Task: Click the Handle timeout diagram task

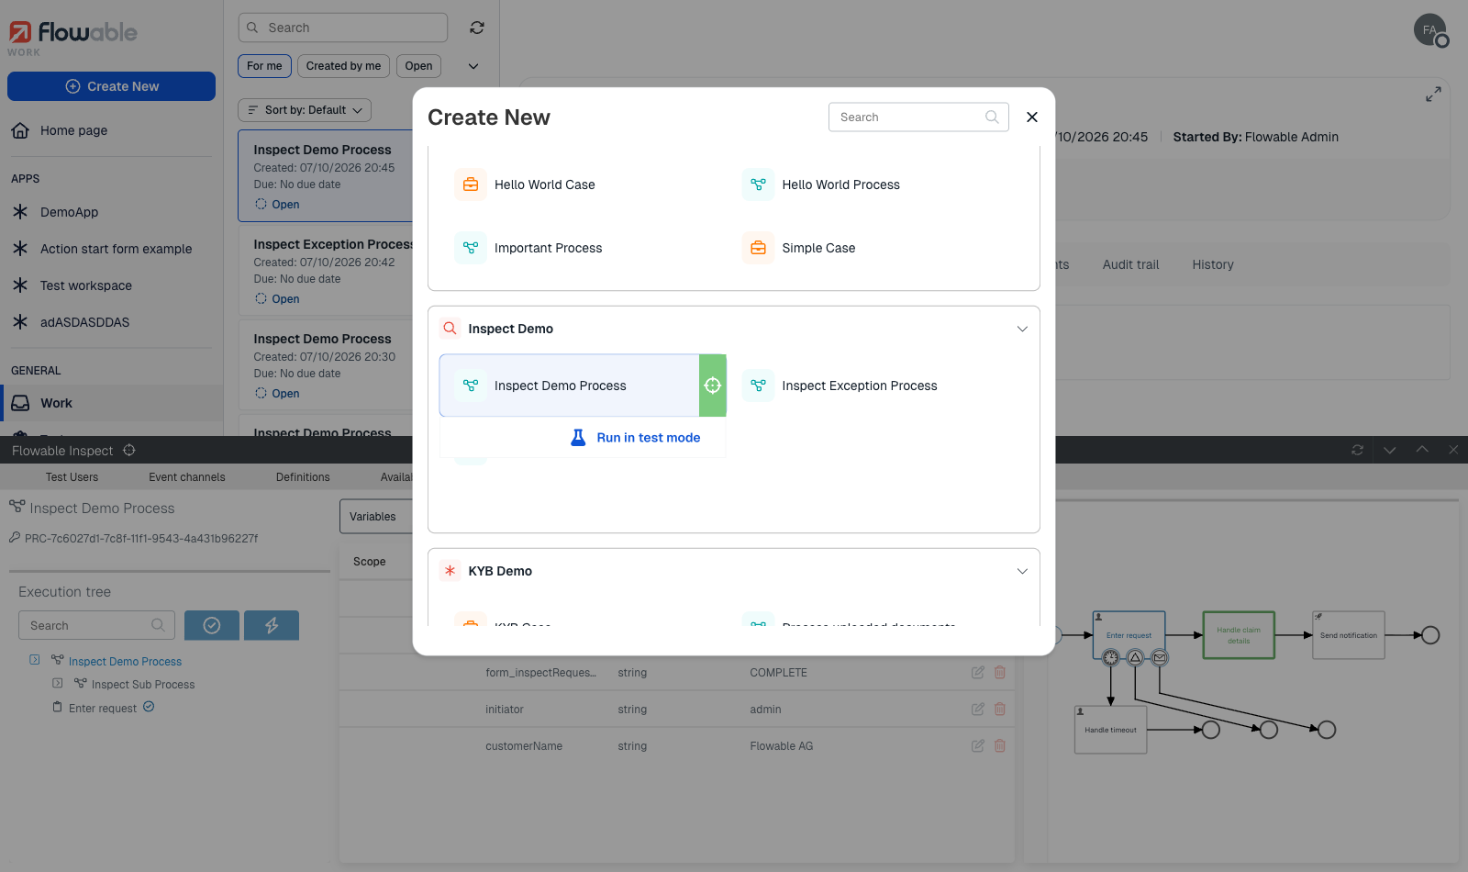Action: [1110, 730]
